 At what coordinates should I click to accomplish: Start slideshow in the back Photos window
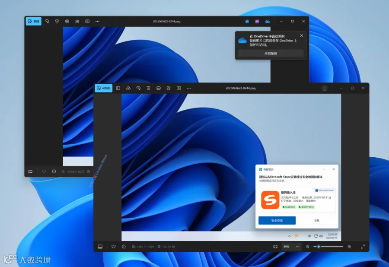click(87, 21)
